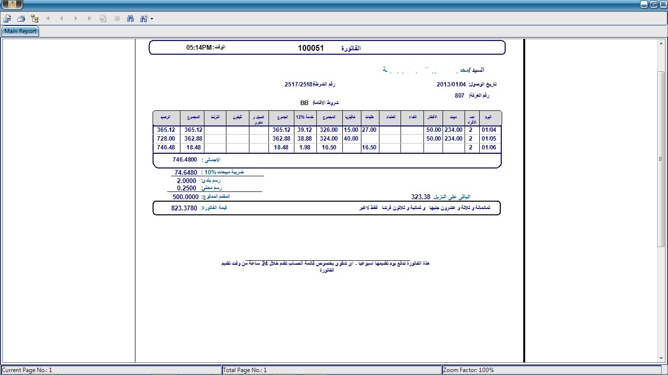
Task: Open the Go to Page tool
Action: click(103, 19)
